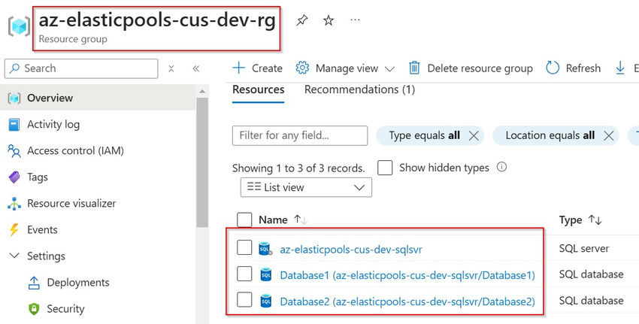
Task: Open the Recommendations (1) tab
Action: coord(359,89)
